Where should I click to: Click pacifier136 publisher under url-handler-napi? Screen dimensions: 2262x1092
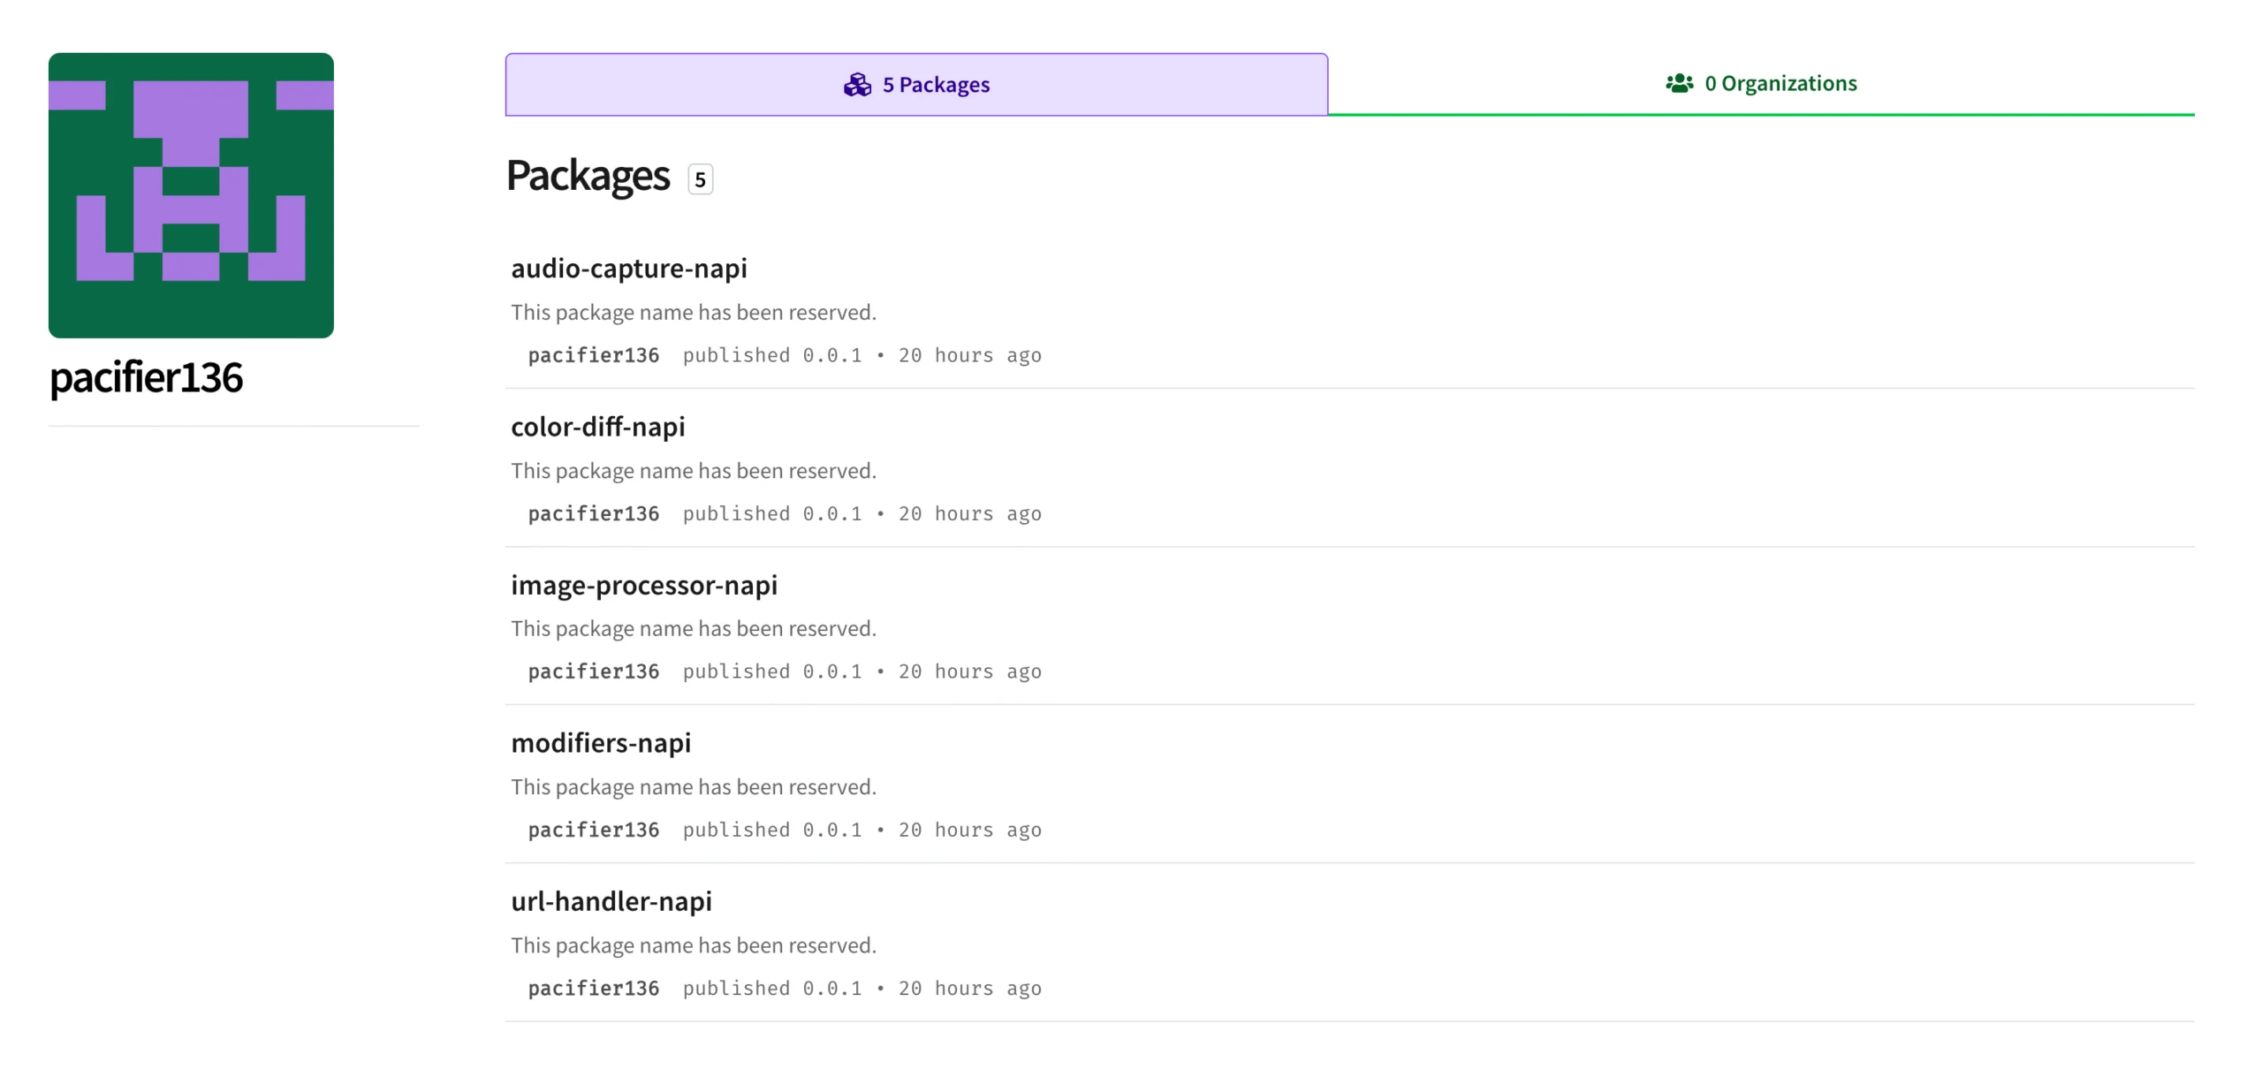593,988
